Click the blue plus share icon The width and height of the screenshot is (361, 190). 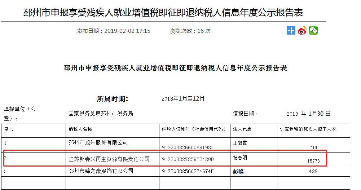[291, 30]
